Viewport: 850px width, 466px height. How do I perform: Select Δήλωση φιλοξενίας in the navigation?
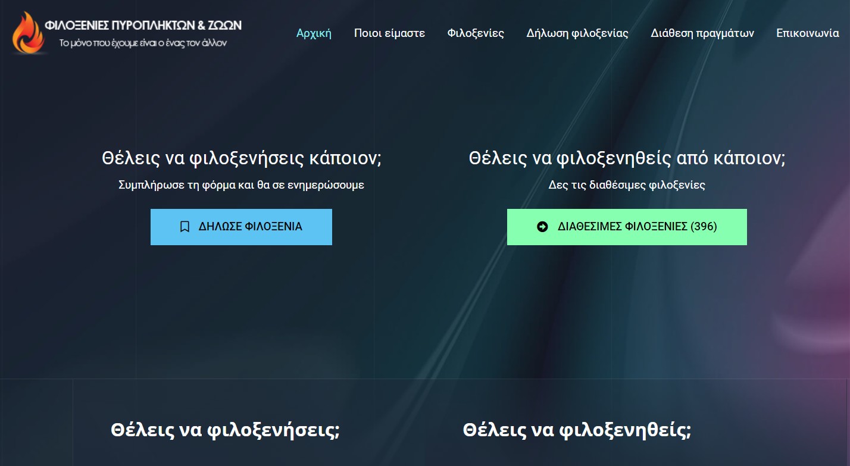coord(577,33)
